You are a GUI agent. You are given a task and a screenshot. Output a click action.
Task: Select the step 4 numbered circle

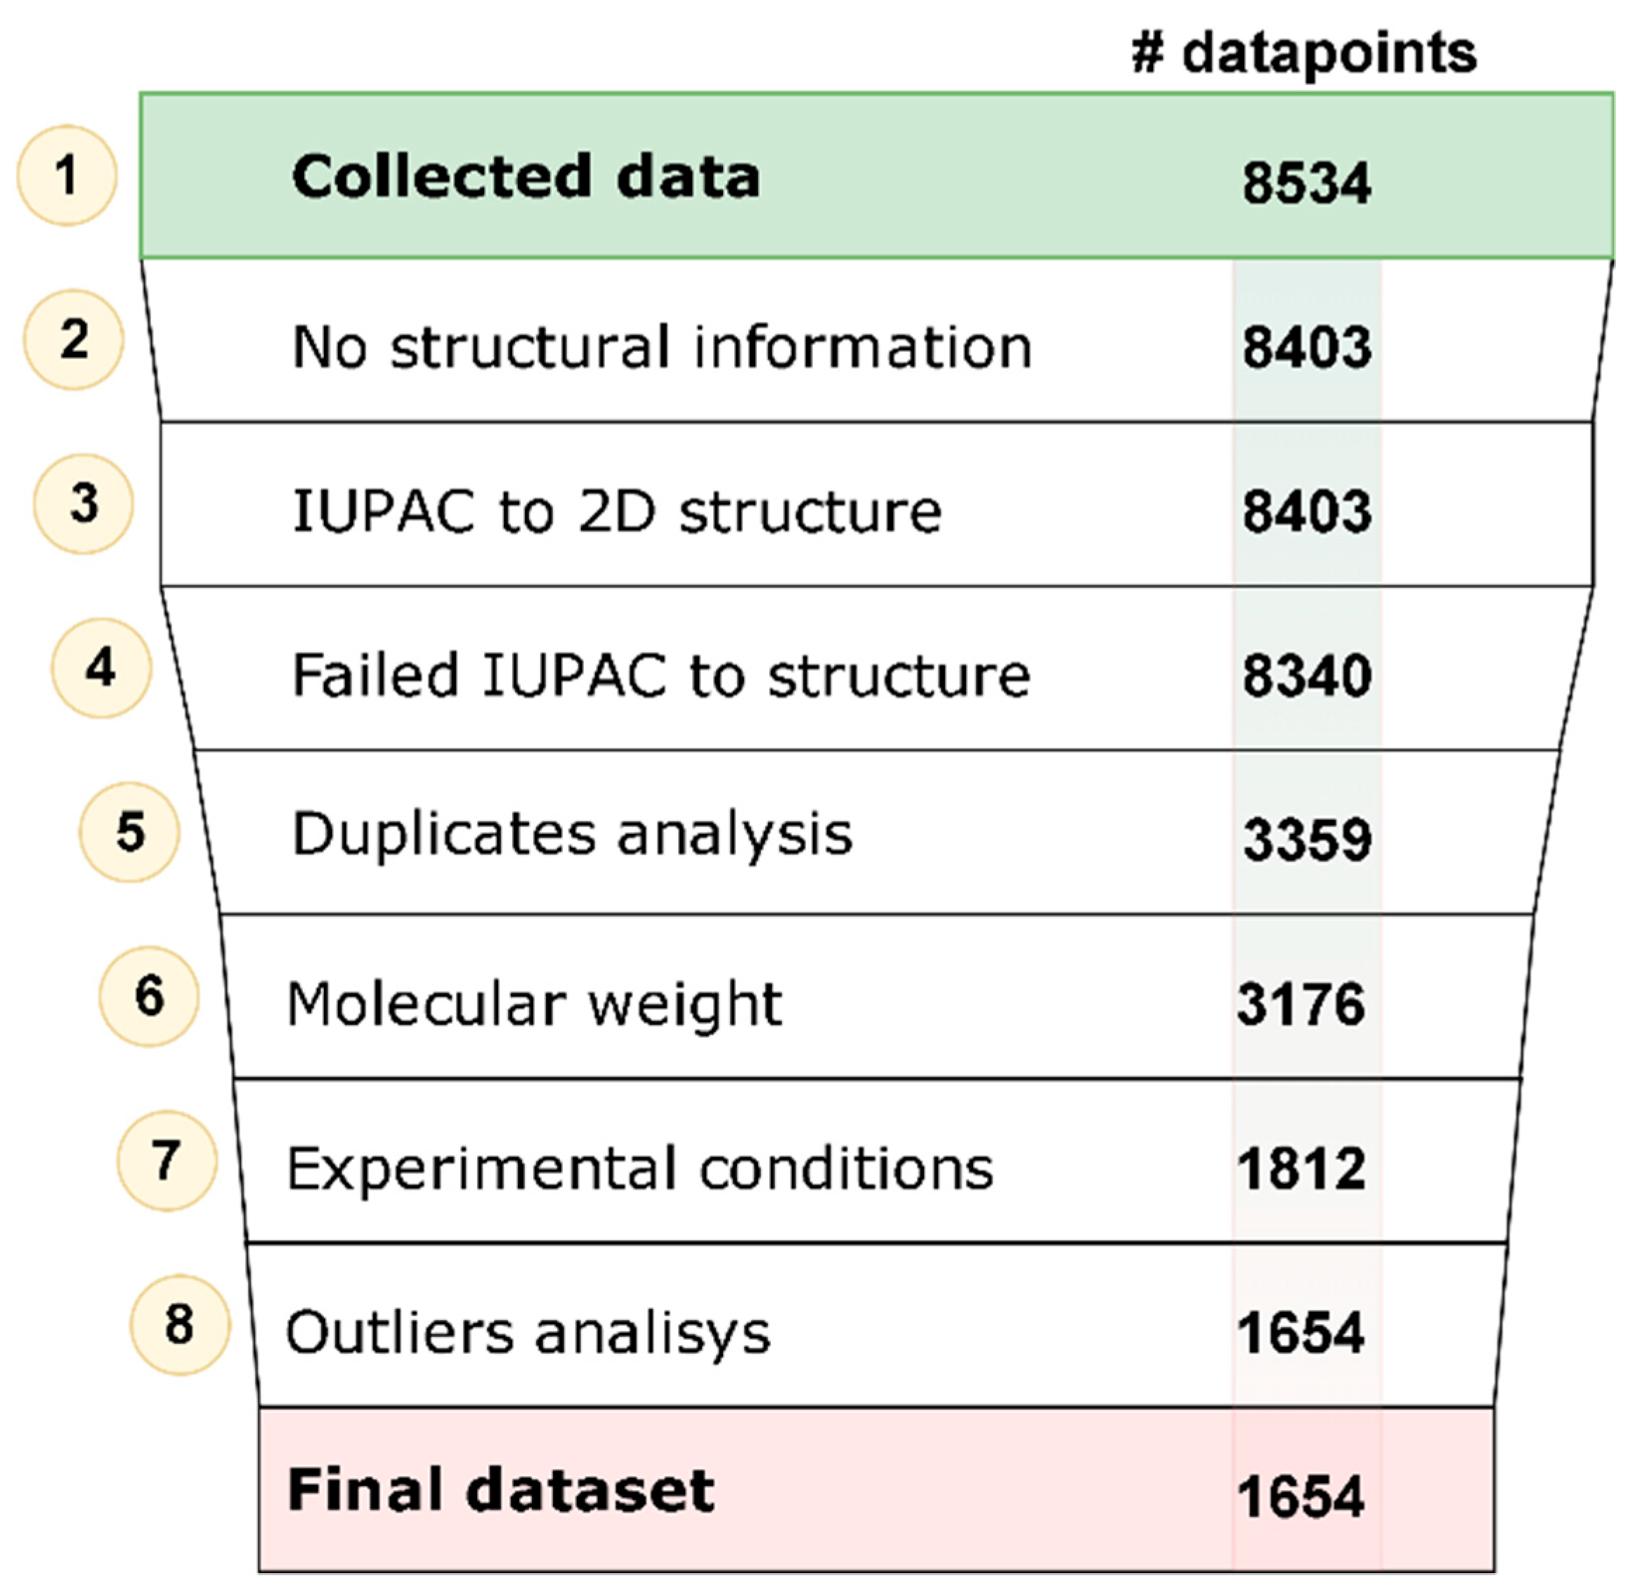point(101,668)
